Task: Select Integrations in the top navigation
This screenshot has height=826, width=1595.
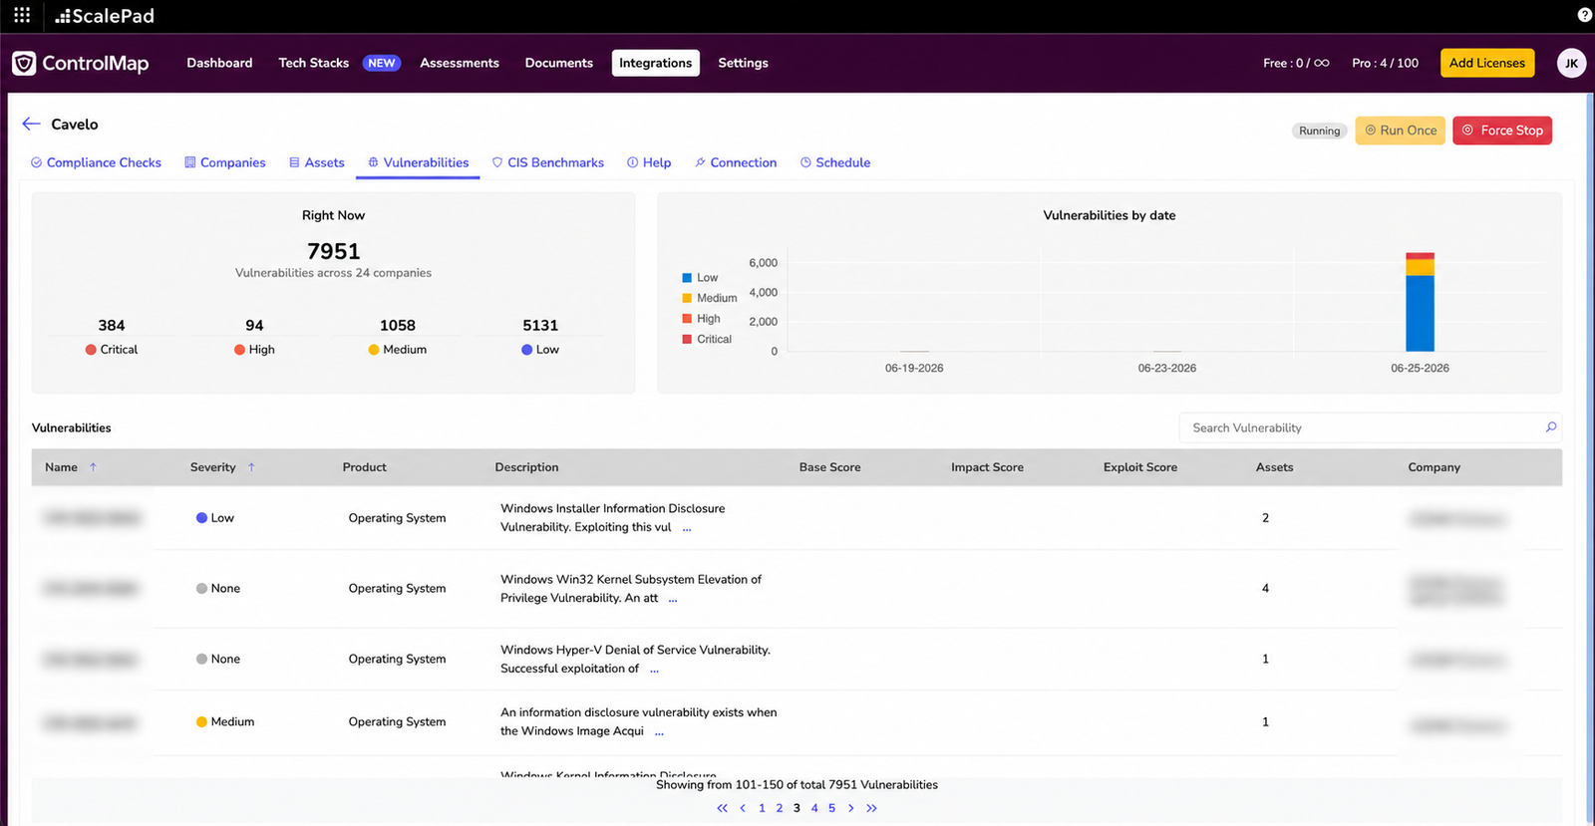Action: pyautogui.click(x=656, y=63)
